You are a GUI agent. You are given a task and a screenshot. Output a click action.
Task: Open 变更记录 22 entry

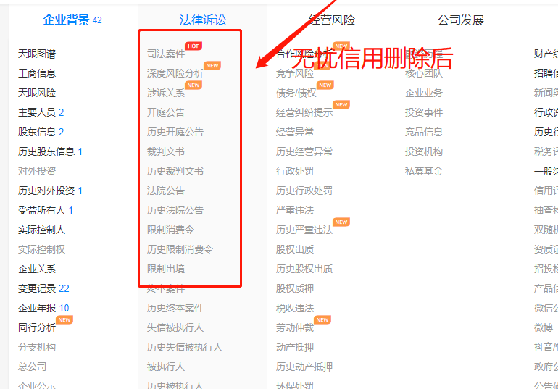tap(43, 289)
